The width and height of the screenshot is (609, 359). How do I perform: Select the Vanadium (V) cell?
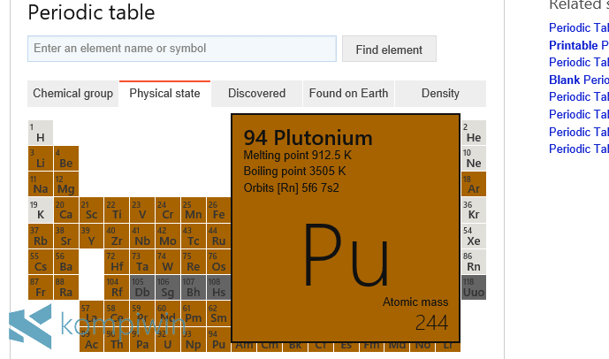click(142, 210)
